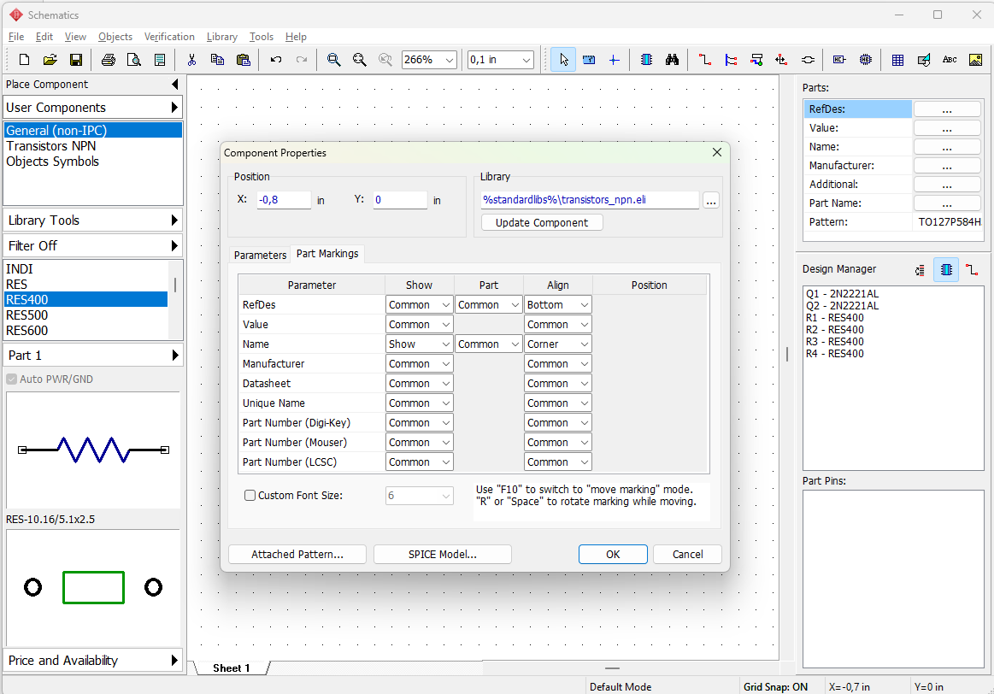Select the blue crosshair origin tool

click(x=614, y=60)
